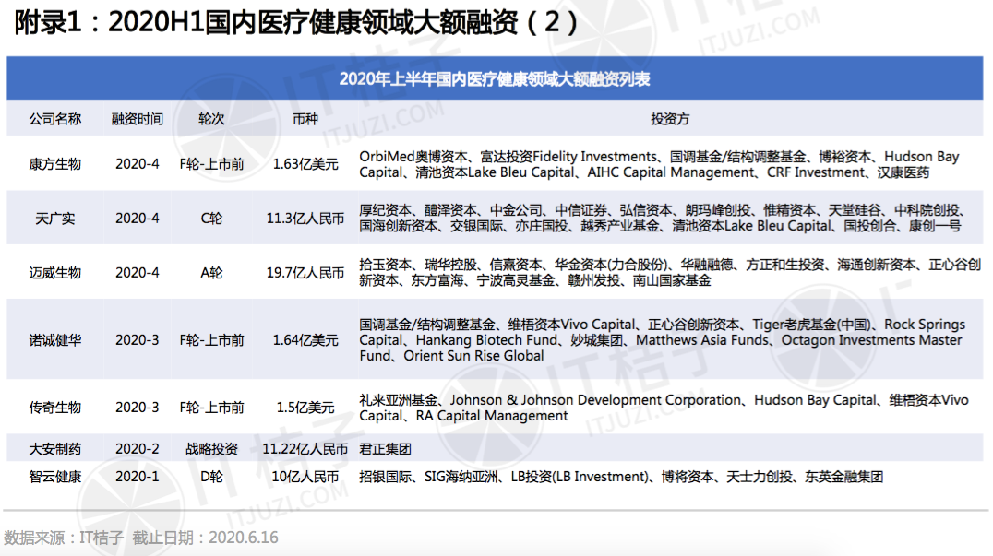
Task: Click D轮 round for 智云健康
Action: 211,477
